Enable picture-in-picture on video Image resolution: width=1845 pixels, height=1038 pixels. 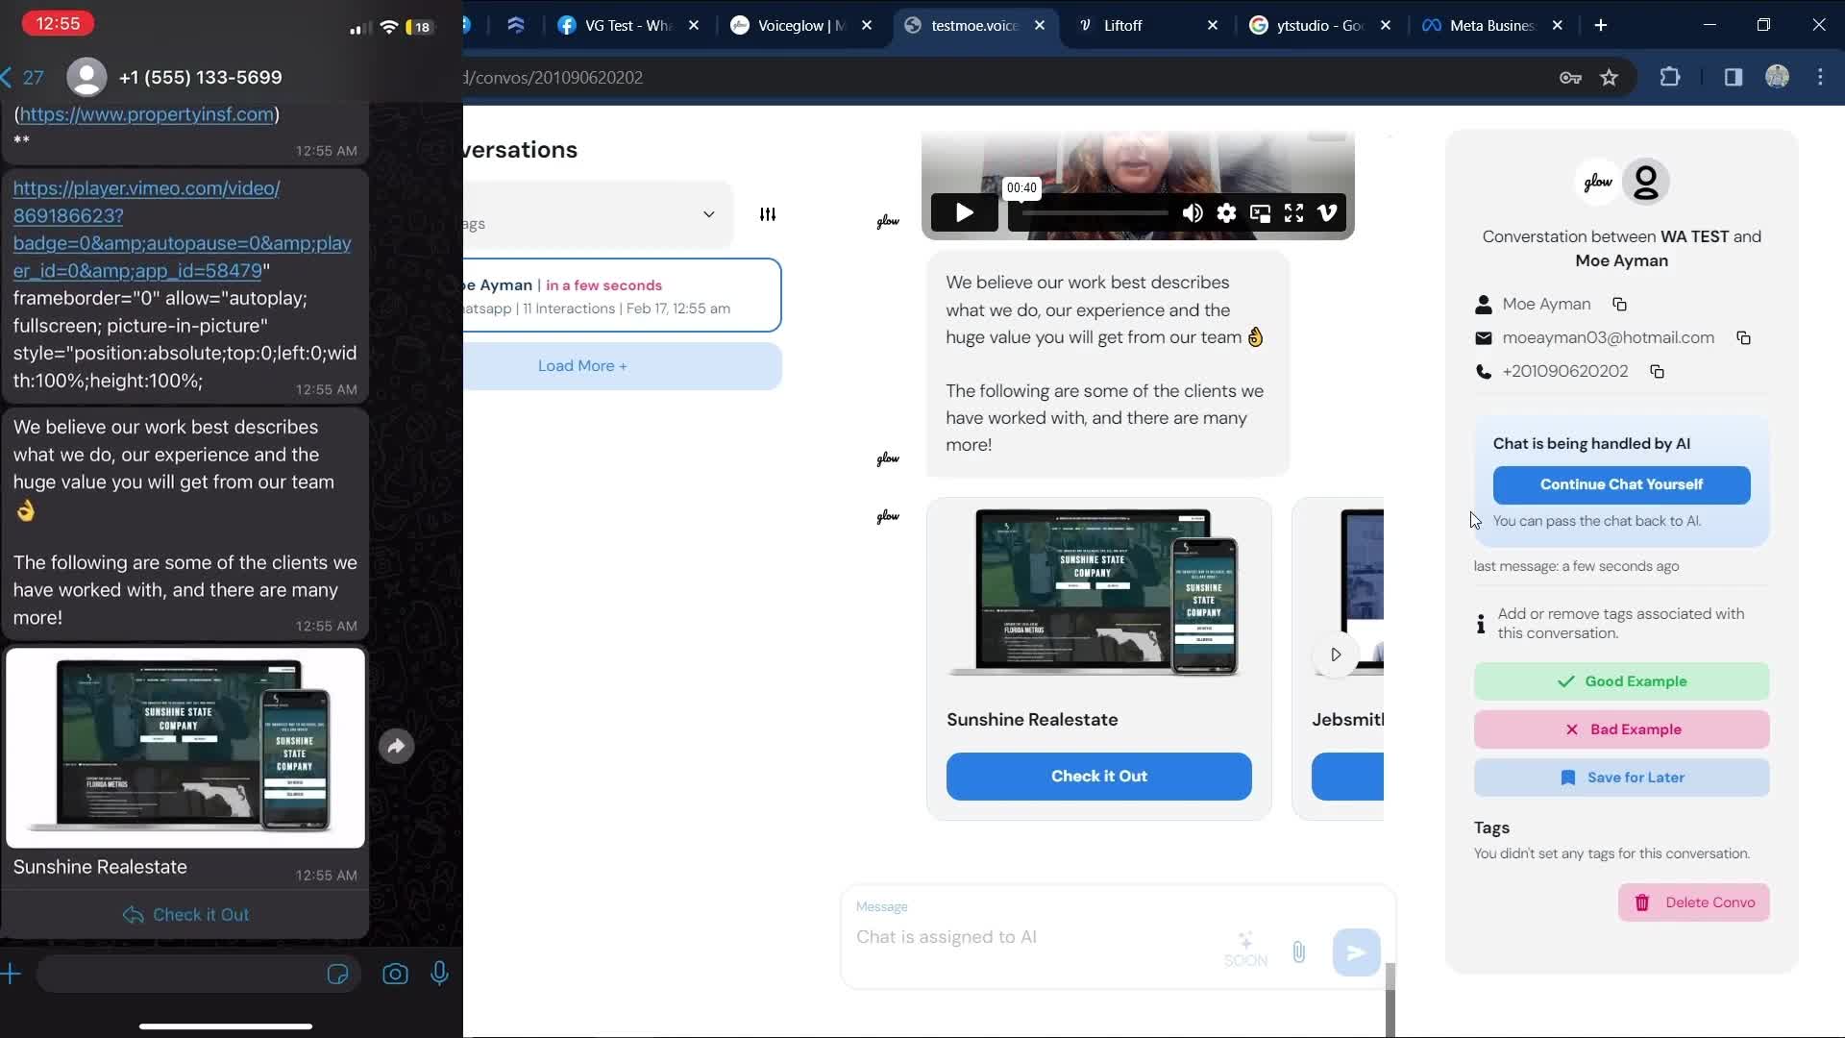tap(1260, 212)
